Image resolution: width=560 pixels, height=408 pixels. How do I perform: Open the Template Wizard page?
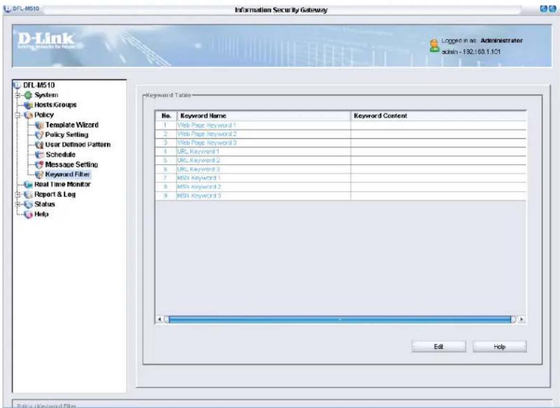click(72, 125)
